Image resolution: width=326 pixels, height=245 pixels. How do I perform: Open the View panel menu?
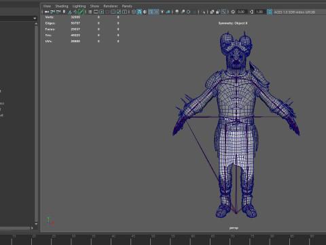(x=47, y=6)
